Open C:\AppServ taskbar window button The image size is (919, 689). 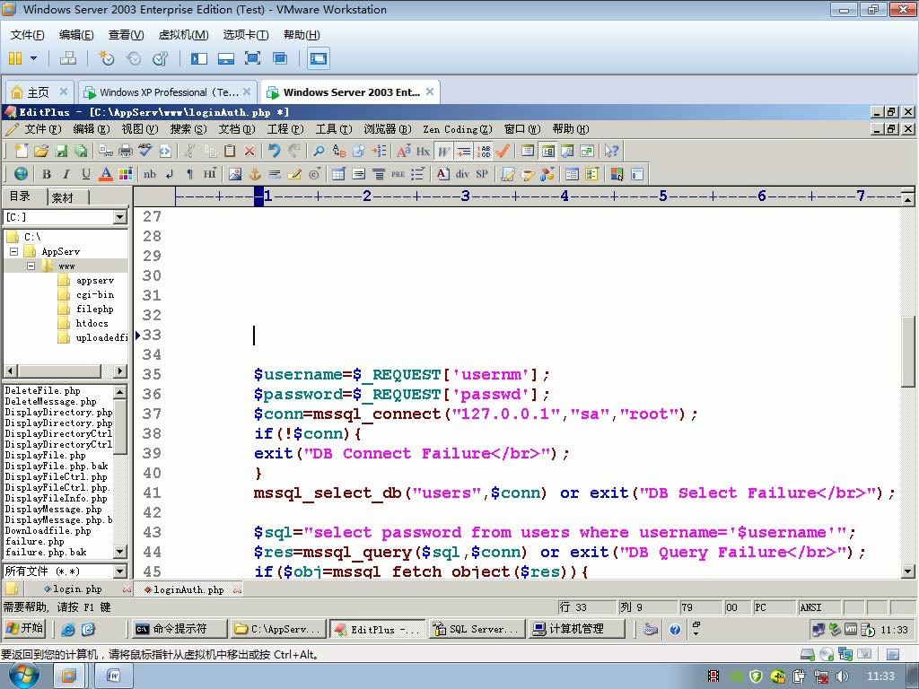coord(278,629)
